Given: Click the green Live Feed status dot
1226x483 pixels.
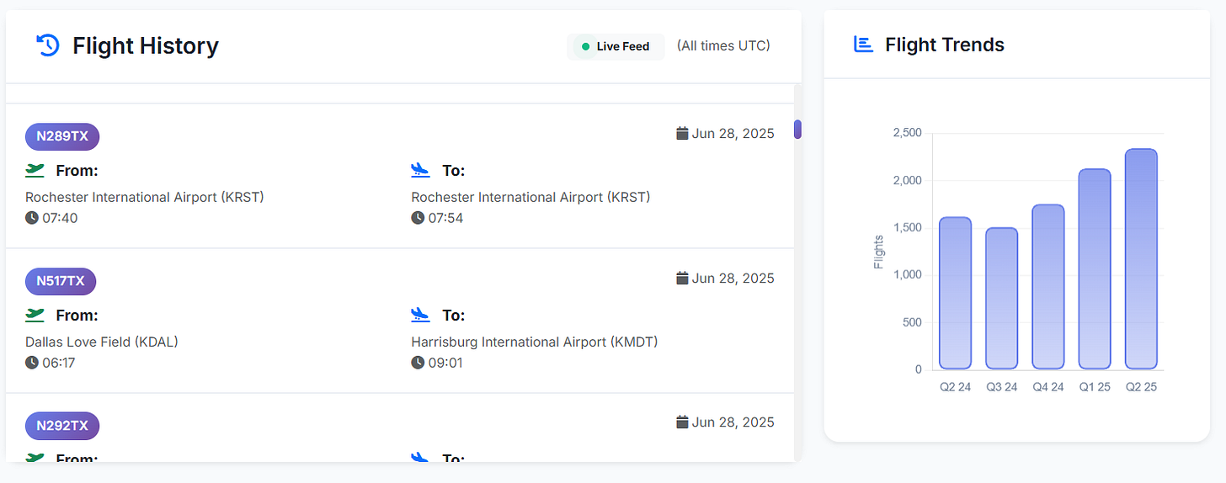Looking at the screenshot, I should click(585, 47).
